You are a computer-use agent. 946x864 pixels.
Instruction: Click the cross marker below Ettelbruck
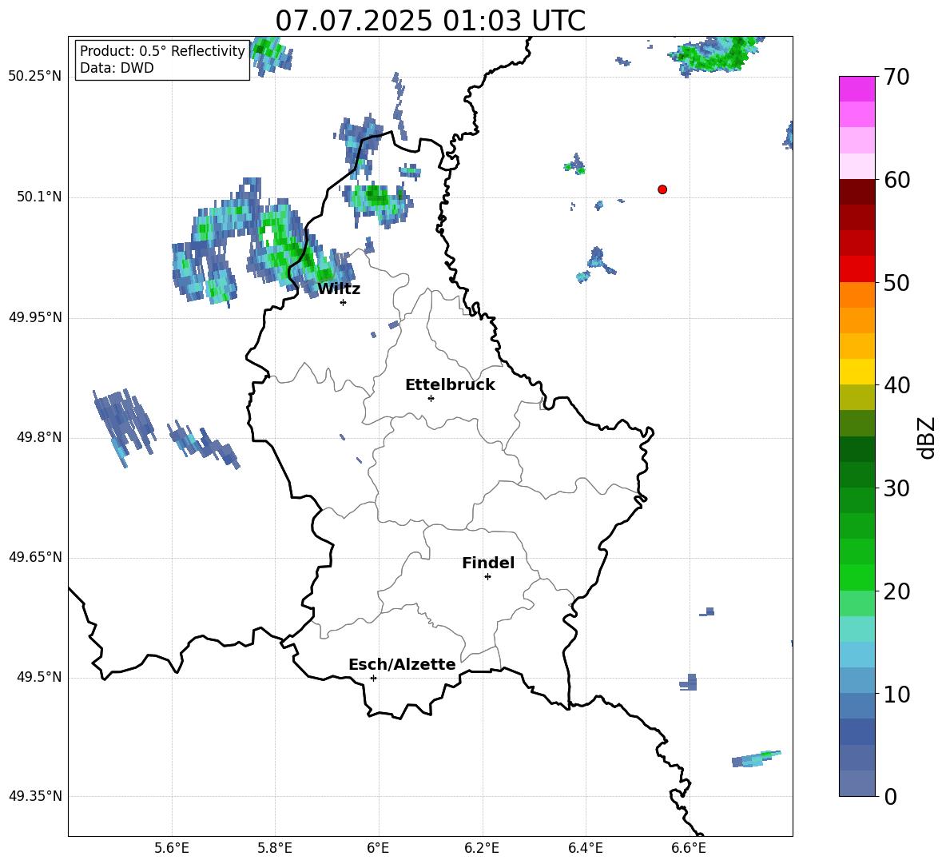tap(431, 398)
